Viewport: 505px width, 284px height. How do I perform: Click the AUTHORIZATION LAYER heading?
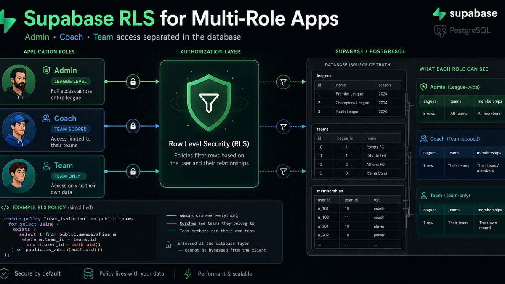pyautogui.click(x=210, y=52)
